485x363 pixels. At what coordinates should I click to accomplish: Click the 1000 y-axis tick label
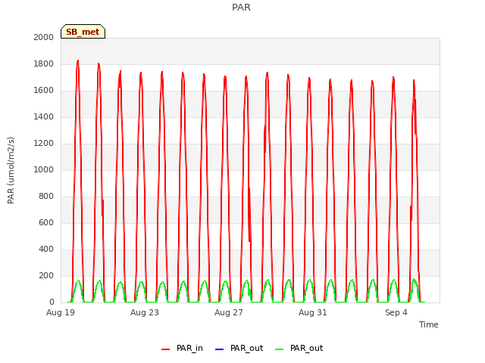44,169
